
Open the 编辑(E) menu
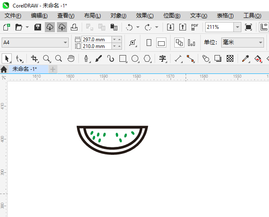tap(39, 16)
